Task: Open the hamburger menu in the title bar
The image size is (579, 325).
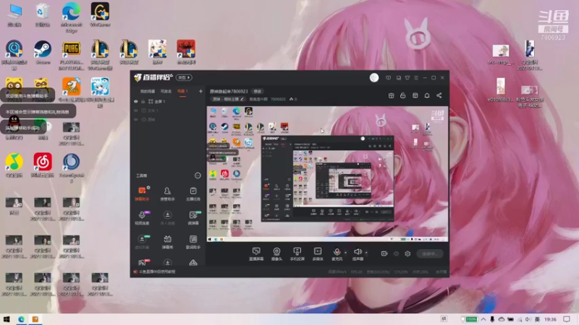Action: [416, 78]
